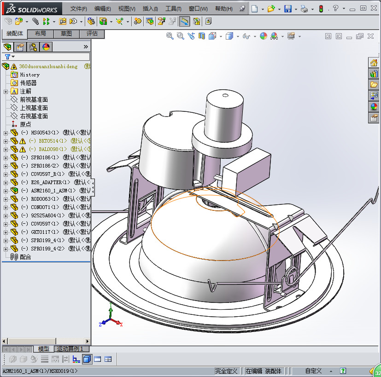Click the Zoom to Area icon
Viewport: 381px width, 377px height.
coord(180,36)
